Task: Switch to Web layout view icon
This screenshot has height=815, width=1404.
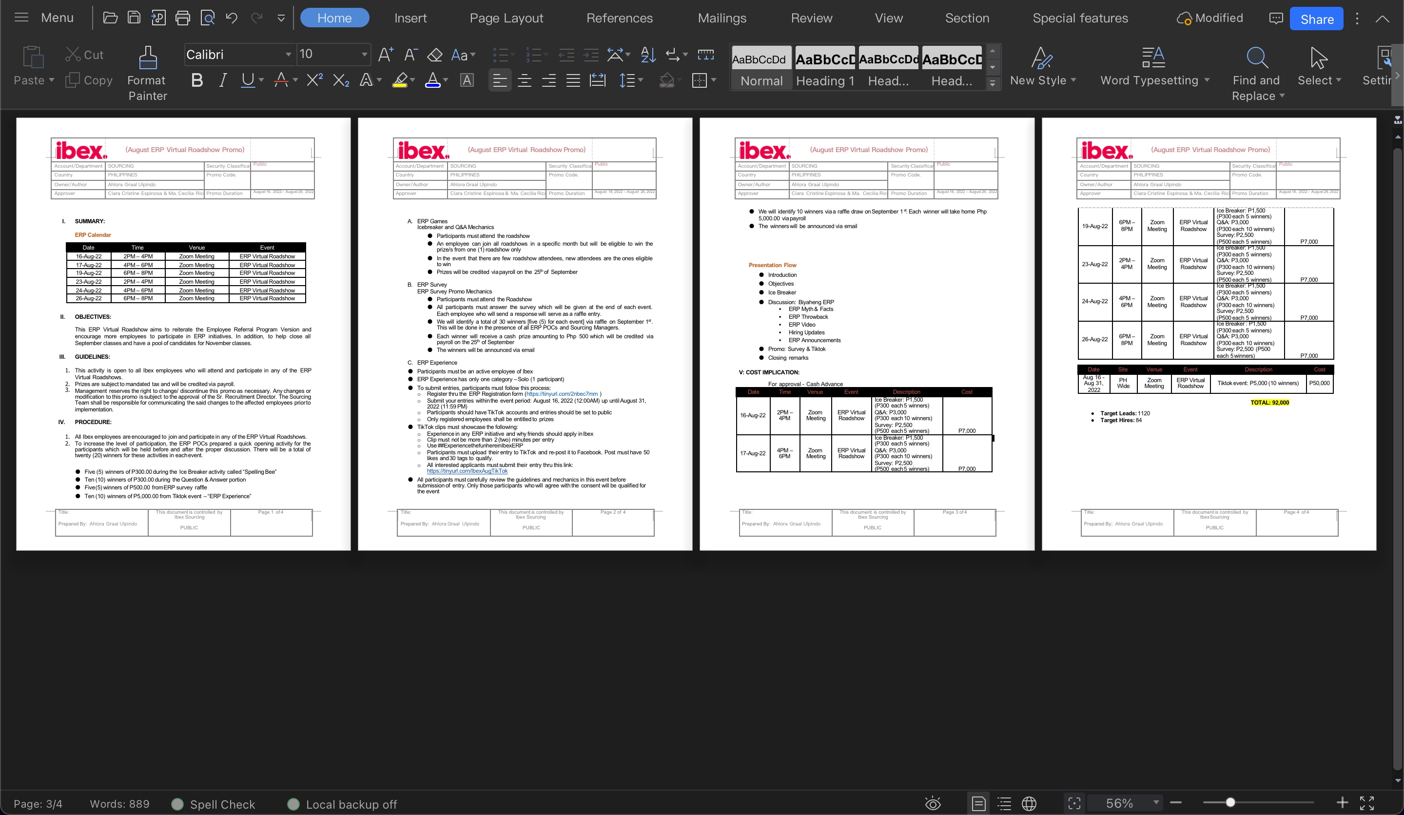Action: pyautogui.click(x=1029, y=803)
